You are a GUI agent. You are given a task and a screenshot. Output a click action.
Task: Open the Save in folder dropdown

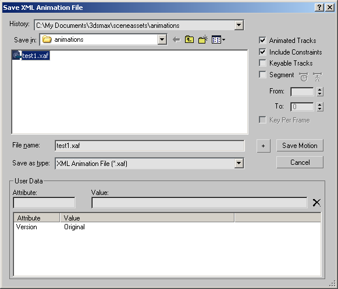pos(162,39)
